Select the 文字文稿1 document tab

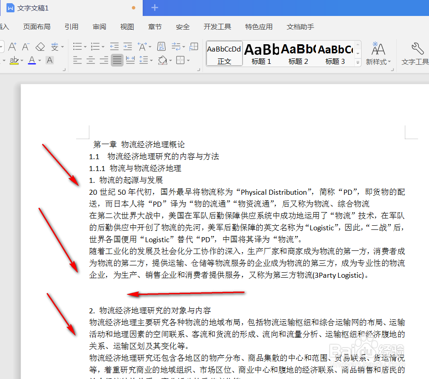(71, 8)
